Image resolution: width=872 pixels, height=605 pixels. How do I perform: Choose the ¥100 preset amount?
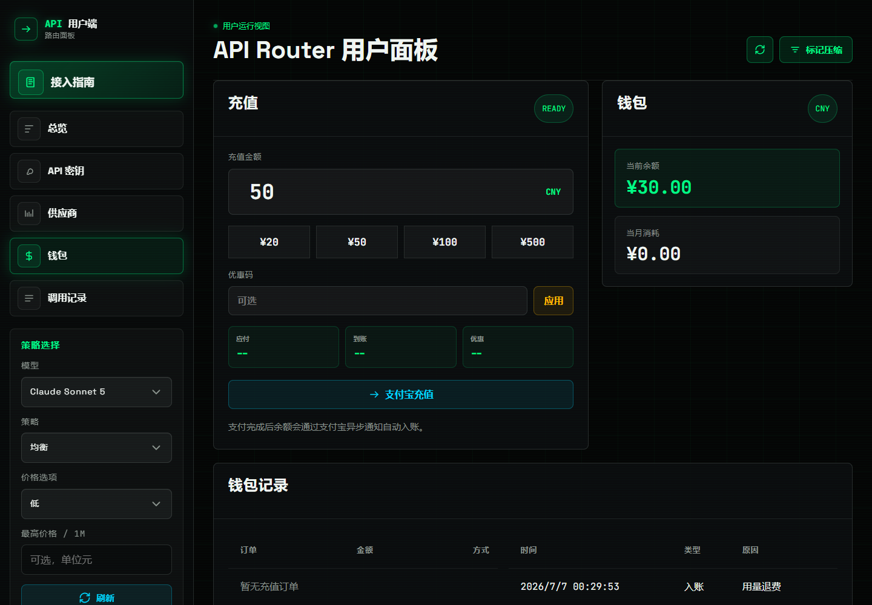(444, 242)
